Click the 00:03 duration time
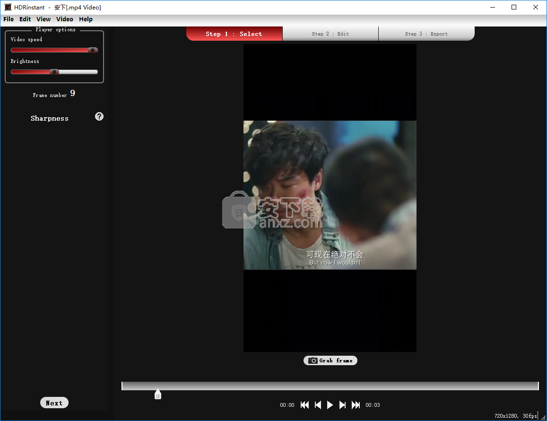 point(373,405)
